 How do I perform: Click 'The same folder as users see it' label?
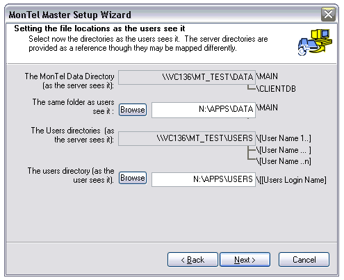[x=73, y=106]
